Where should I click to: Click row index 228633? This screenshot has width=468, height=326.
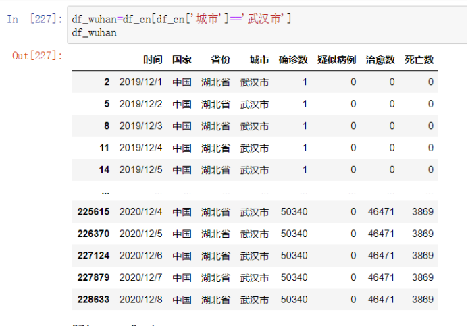94,299
